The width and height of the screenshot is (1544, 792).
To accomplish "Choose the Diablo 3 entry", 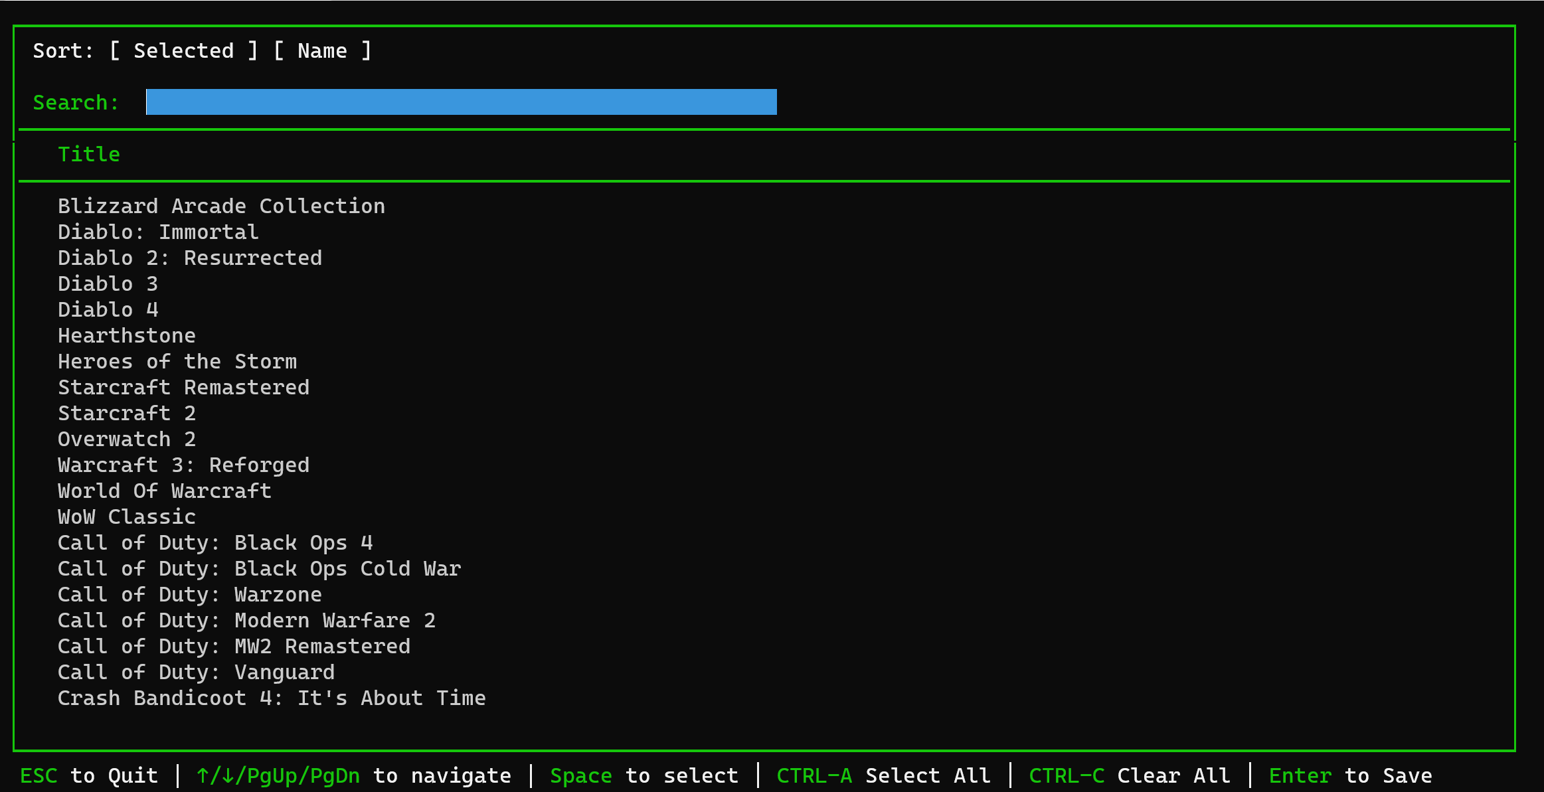I will (108, 284).
